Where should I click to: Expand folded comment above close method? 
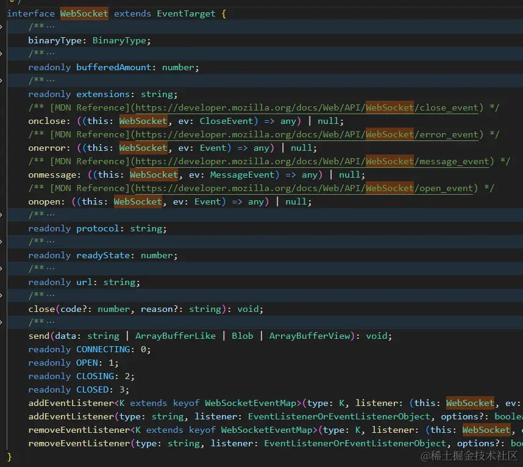point(1,295)
